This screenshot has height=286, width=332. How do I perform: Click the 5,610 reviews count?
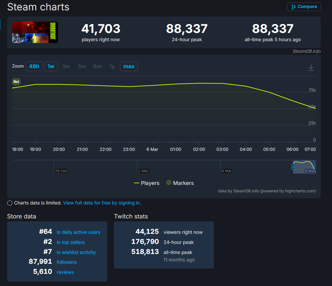click(x=42, y=271)
